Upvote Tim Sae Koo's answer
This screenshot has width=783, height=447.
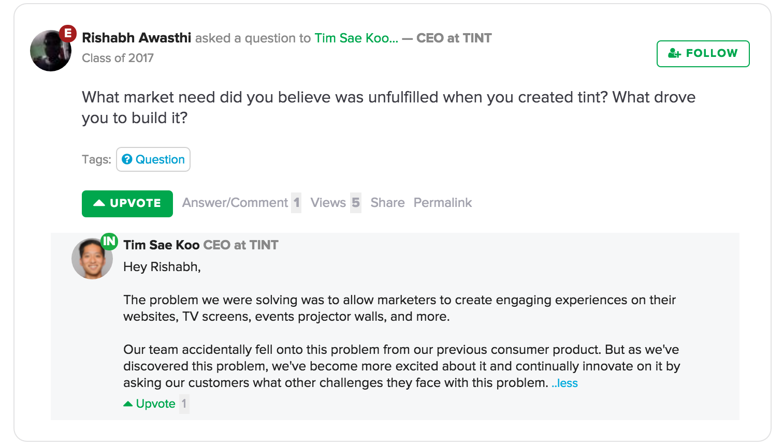(155, 404)
